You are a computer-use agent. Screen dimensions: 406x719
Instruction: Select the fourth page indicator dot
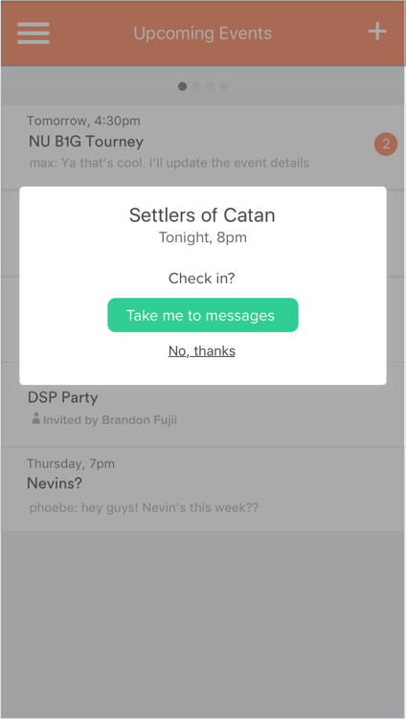tap(223, 86)
